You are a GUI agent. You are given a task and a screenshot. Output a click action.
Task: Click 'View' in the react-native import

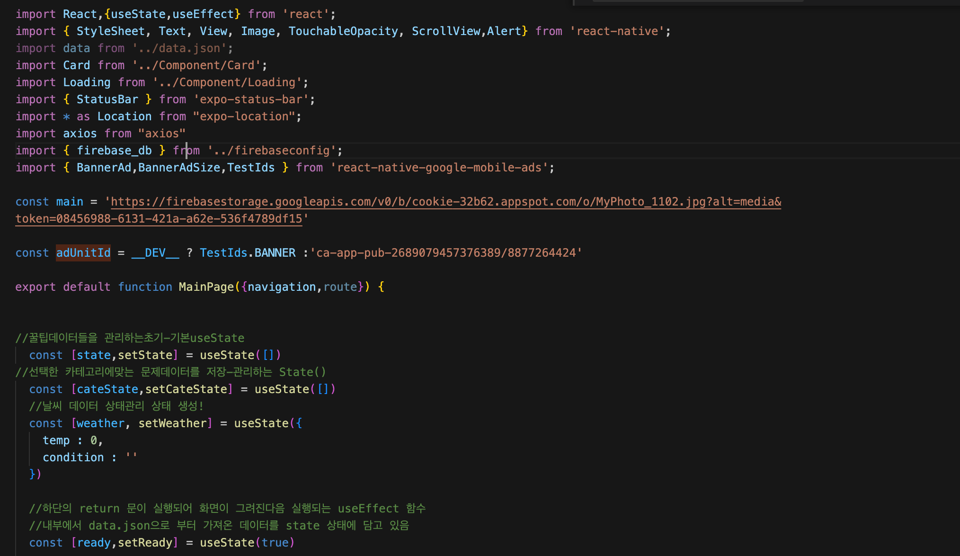213,31
